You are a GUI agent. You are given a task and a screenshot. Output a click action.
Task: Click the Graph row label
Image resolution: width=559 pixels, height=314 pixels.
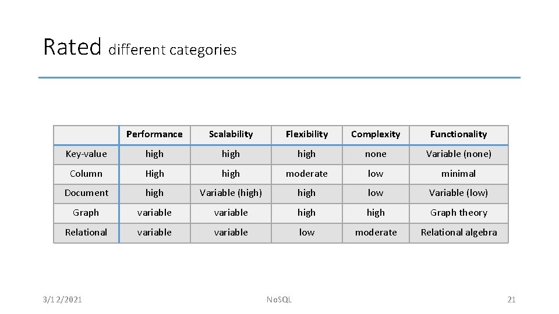[x=86, y=213]
